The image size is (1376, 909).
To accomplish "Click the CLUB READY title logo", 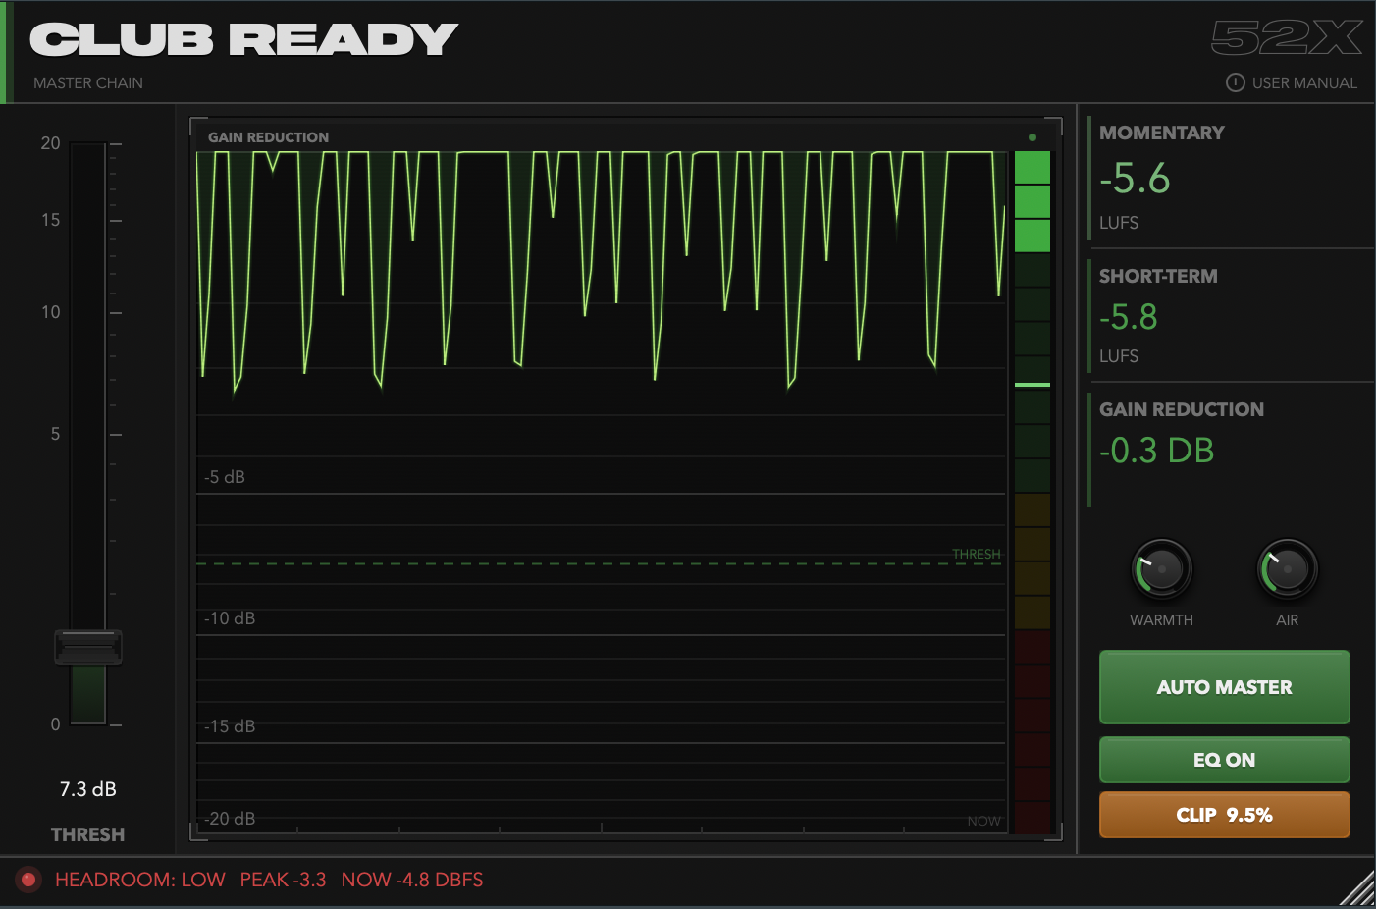I will pyautogui.click(x=244, y=39).
